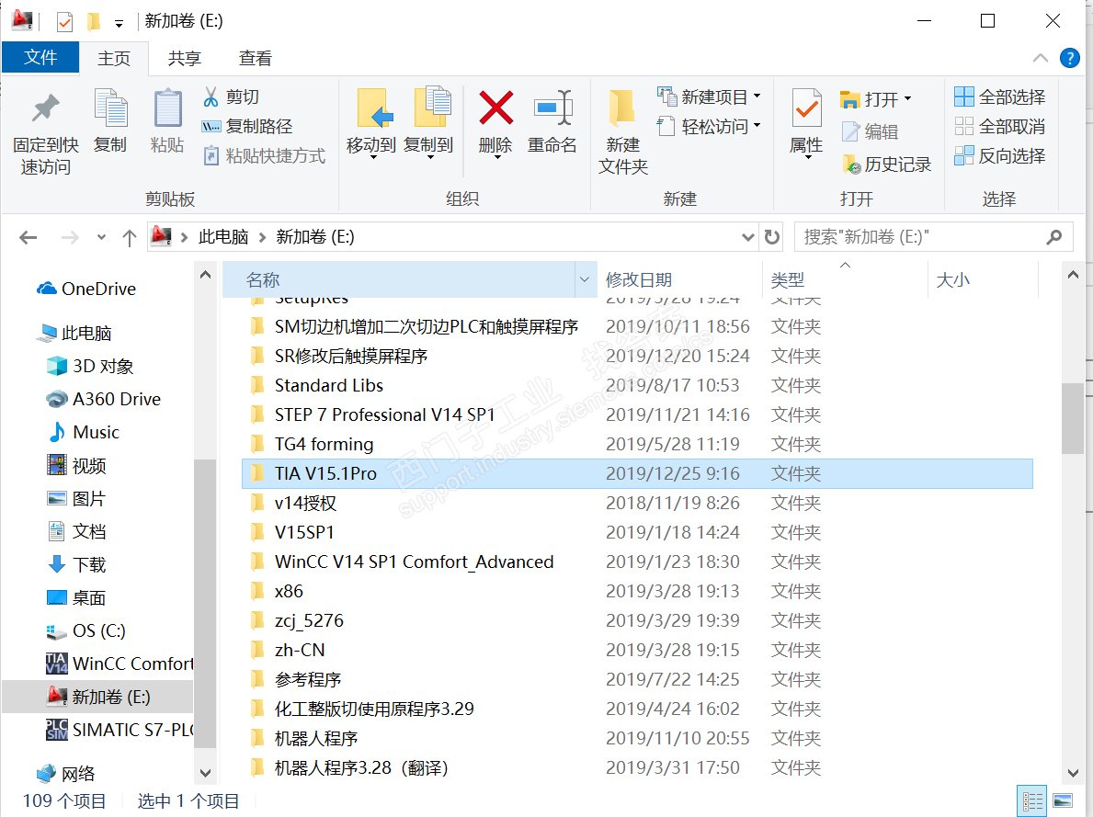Select the 机器人程序 folder row
This screenshot has width=1093, height=817.
pos(637,738)
